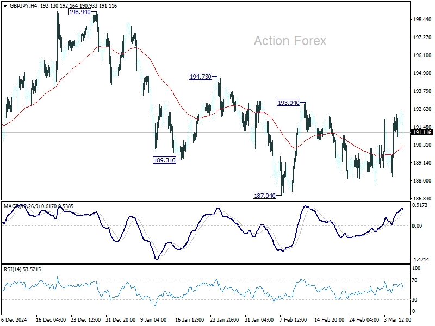
Task: Click the 31 Dec 20:00 time label
Action: click(x=120, y=319)
